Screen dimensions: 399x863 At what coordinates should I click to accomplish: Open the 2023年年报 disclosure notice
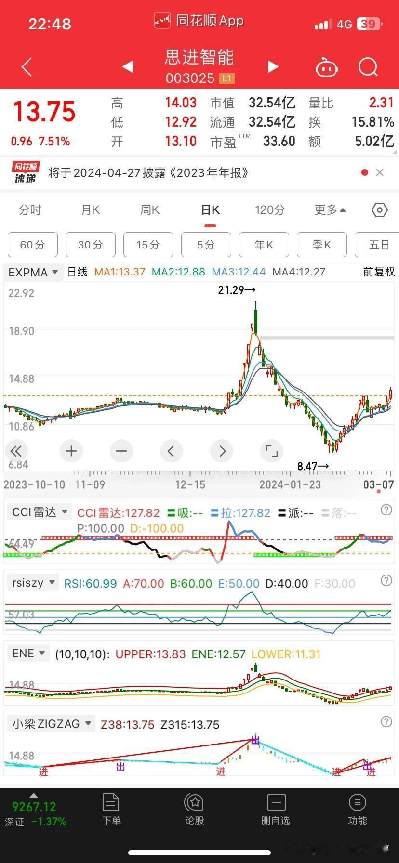click(148, 173)
